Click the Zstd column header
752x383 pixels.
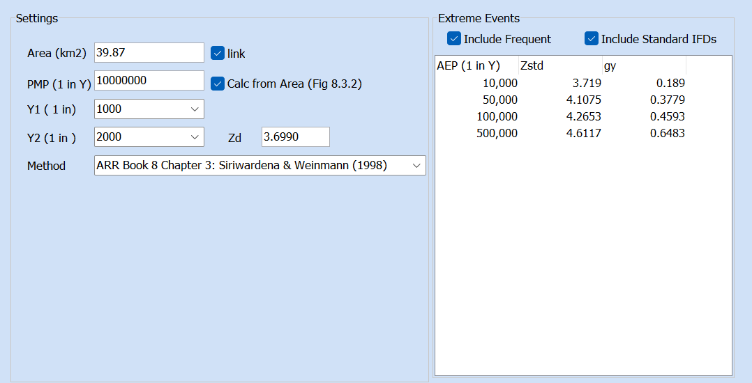(560, 66)
